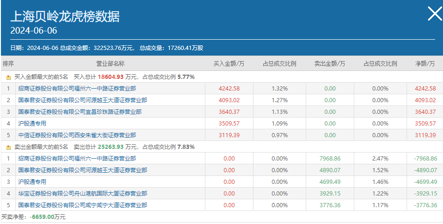This screenshot has width=443, height=224.
Task: Click the 上海贝岭龙虎榜数据 title
Action: 65,16
